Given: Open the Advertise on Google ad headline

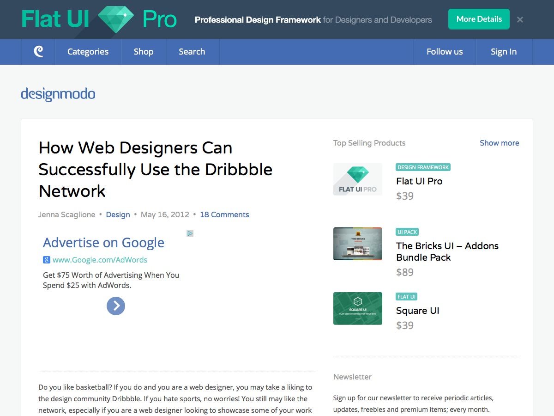Looking at the screenshot, I should [103, 242].
